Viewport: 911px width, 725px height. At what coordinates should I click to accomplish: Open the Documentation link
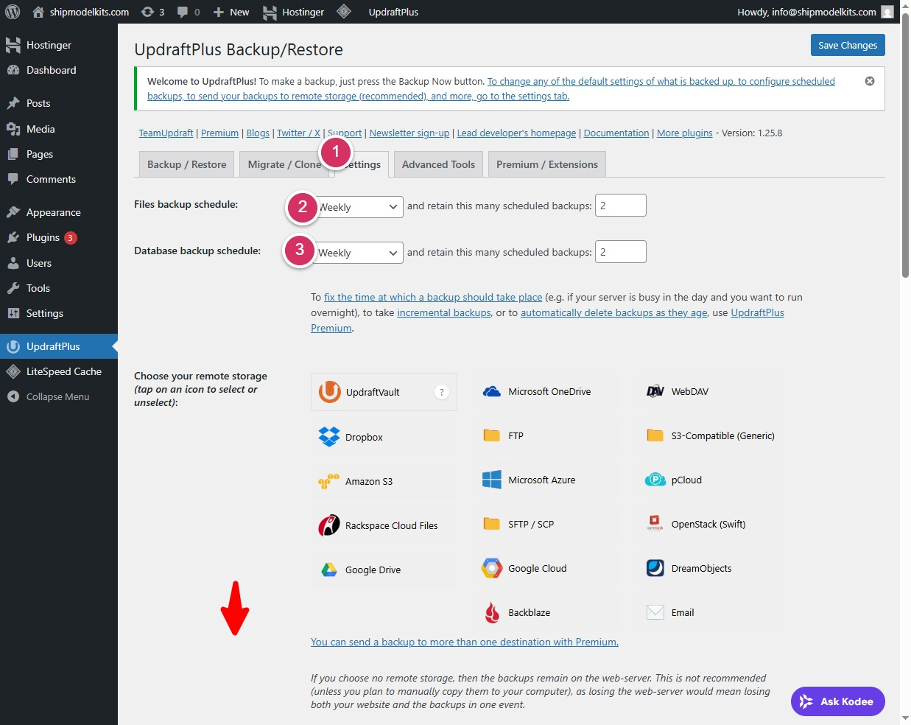pyautogui.click(x=616, y=133)
